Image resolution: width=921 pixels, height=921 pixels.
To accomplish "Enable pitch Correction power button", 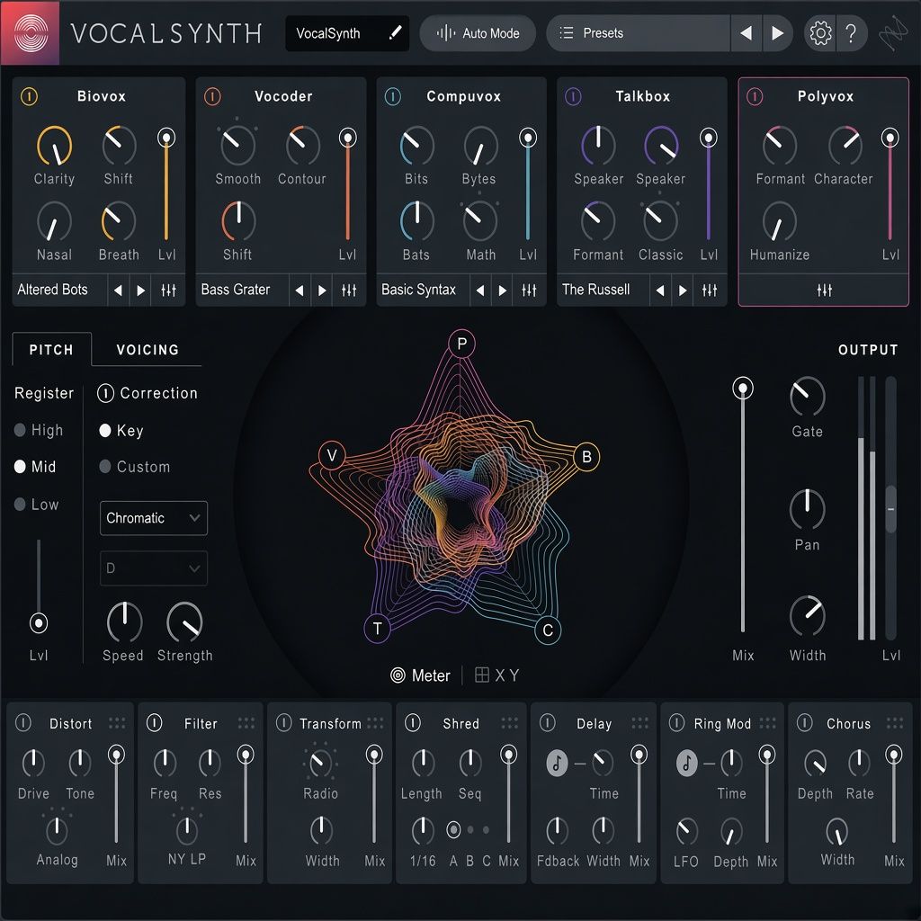I will (106, 393).
